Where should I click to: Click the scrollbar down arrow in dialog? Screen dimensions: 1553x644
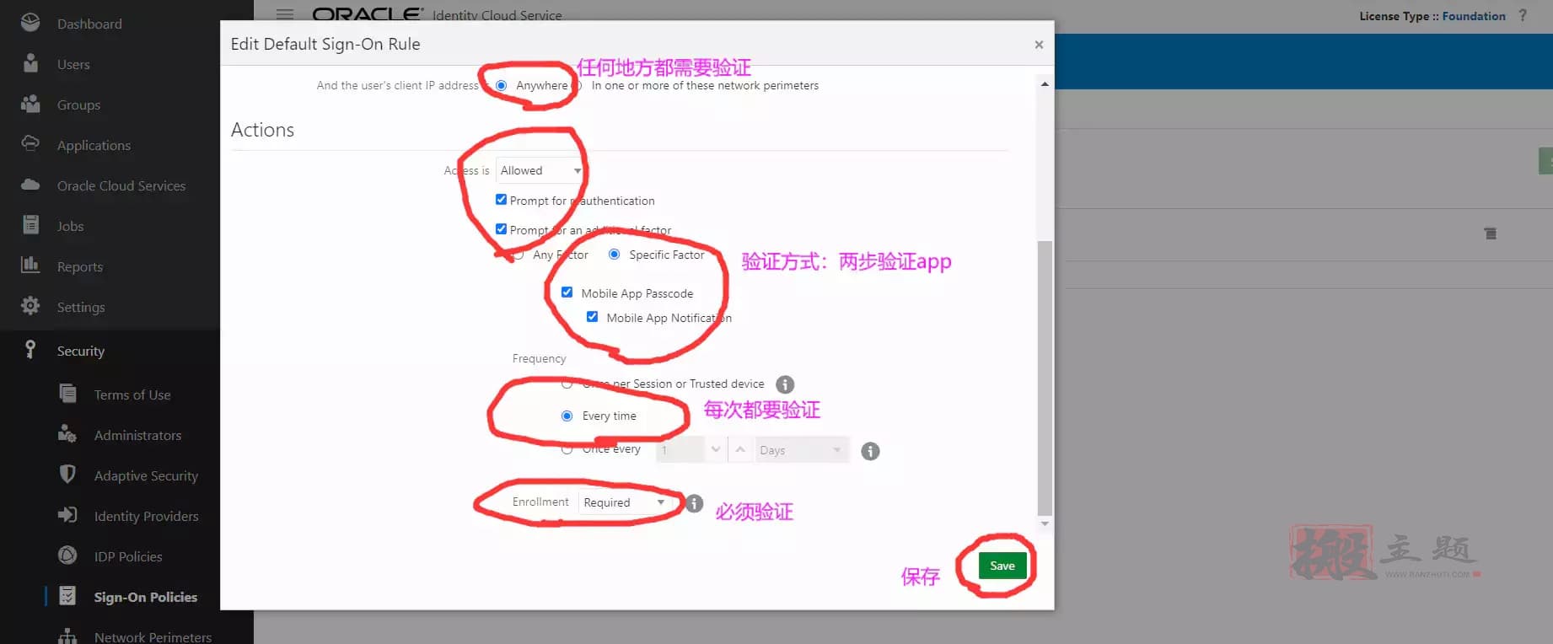click(1045, 523)
